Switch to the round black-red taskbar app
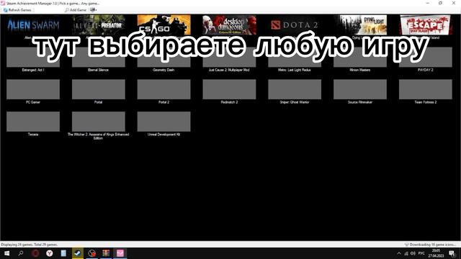461x259 pixels. (91, 253)
